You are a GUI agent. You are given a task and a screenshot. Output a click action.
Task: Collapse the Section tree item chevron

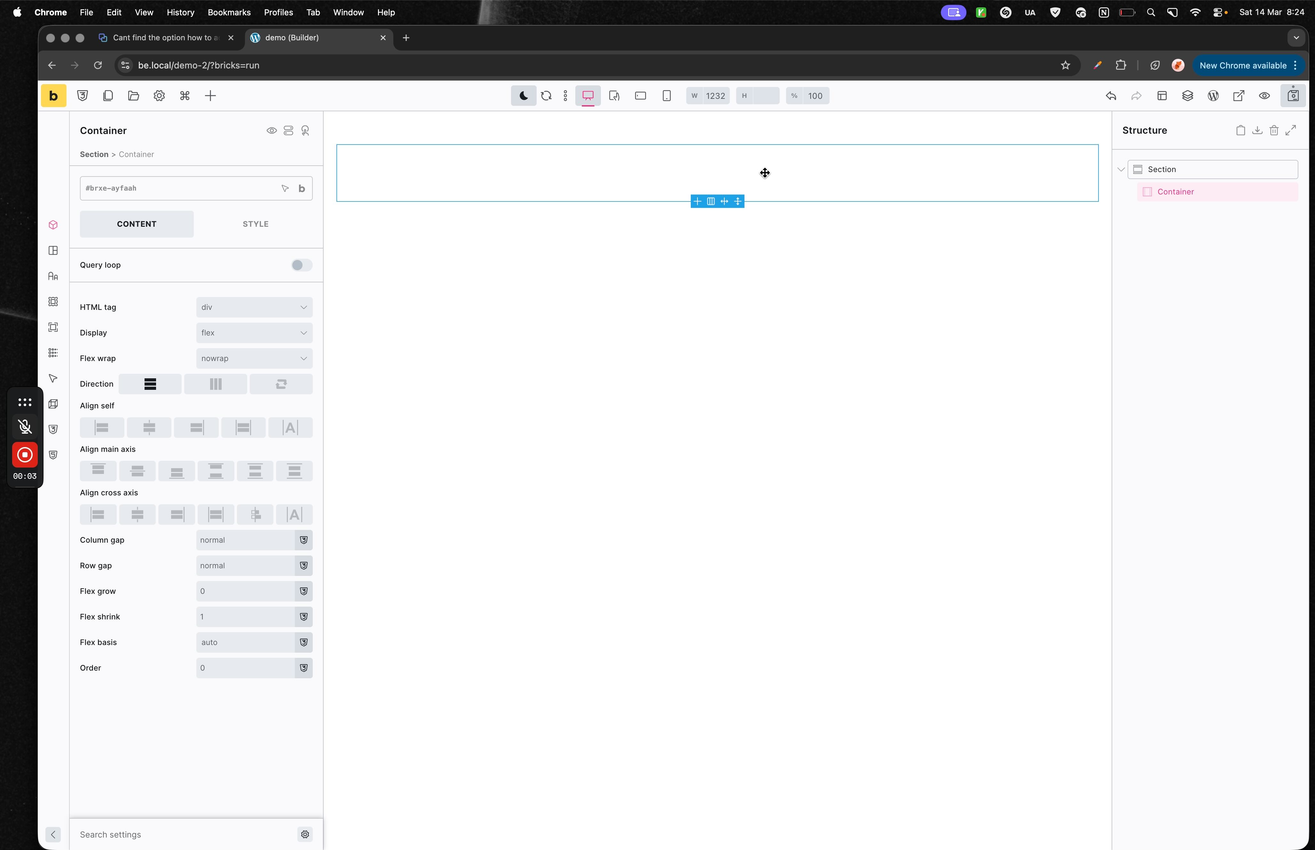pyautogui.click(x=1121, y=170)
